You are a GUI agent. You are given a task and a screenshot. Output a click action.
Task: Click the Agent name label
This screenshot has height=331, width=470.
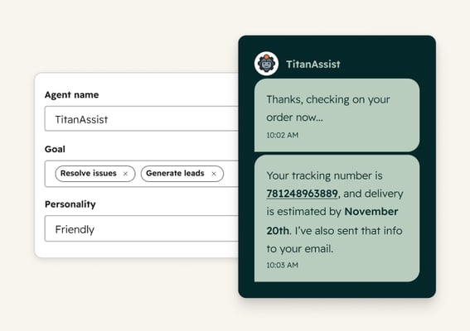click(x=71, y=95)
